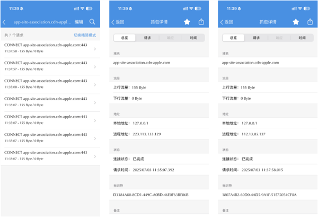Image resolution: width=318 pixels, height=217 pixels.
Task: Tap the 共 7 个请求 count label
Action: (14, 35)
